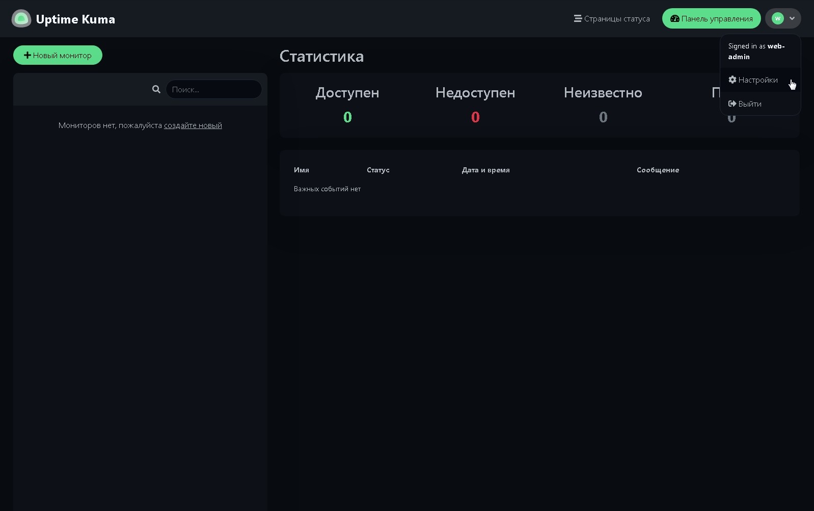Click the Неизвестно label
This screenshot has height=511, width=814.
coord(603,93)
